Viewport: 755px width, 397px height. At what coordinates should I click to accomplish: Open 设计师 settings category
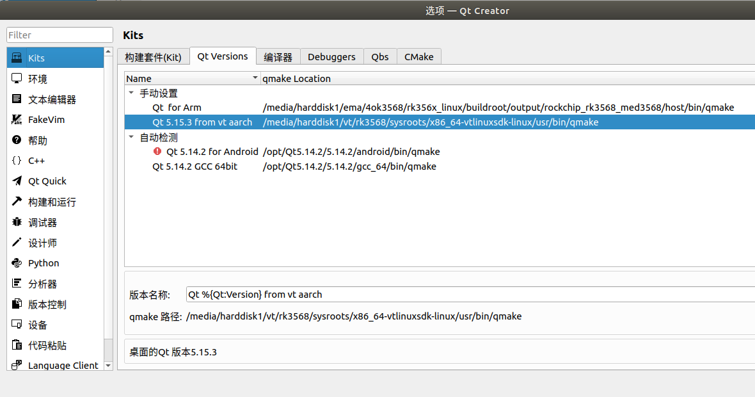pyautogui.click(x=56, y=243)
